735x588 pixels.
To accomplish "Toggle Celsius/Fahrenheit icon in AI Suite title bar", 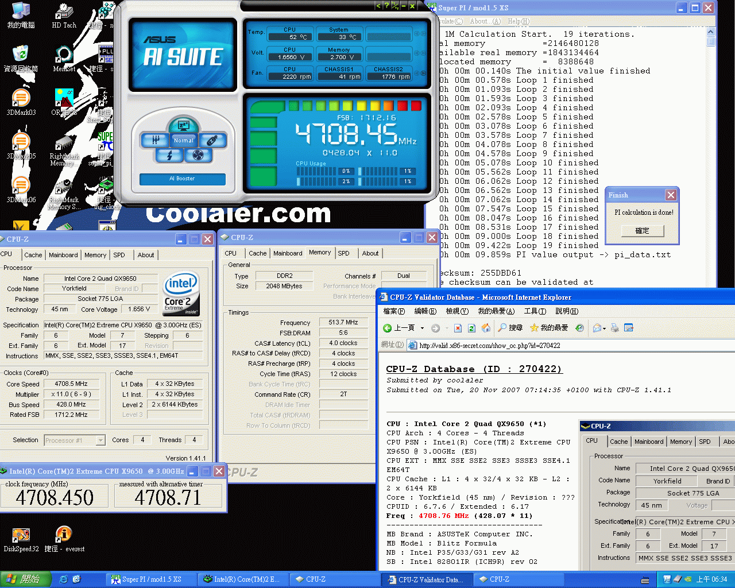I will coord(395,6).
